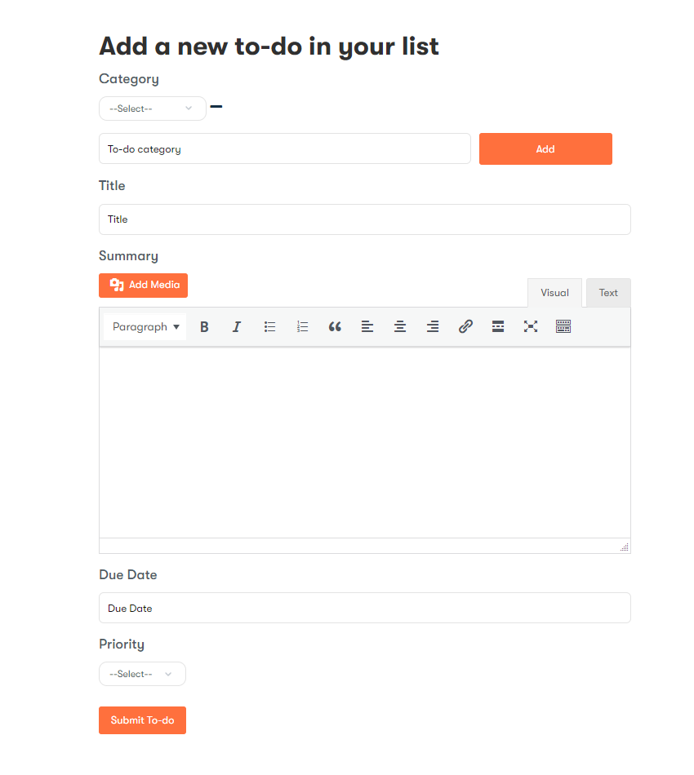
Task: Switch to the Text editor tab
Action: (607, 292)
